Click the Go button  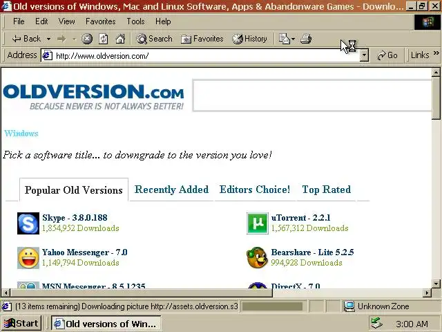pos(387,55)
